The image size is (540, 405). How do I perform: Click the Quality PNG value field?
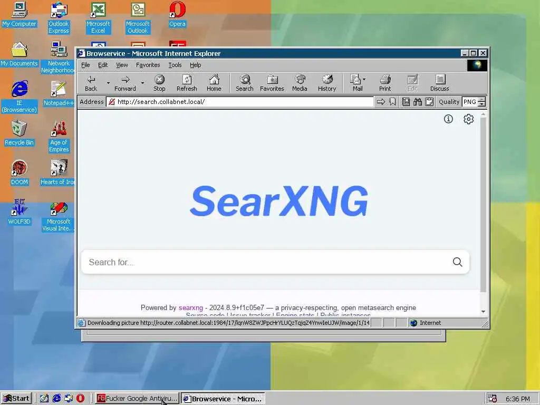pos(470,102)
